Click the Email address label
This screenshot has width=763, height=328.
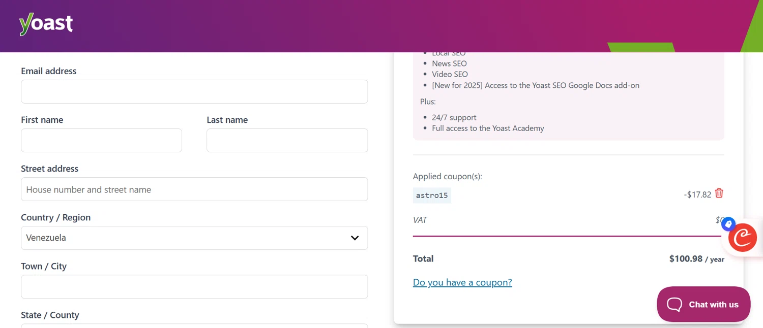[x=49, y=71]
